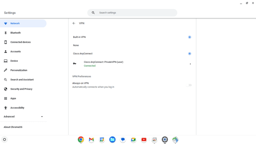
Task: Click the back arrow next to VPN
Action: (x=74, y=23)
